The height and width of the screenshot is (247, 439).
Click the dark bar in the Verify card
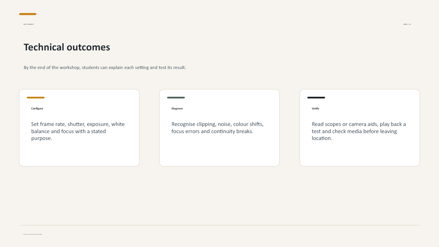click(316, 97)
